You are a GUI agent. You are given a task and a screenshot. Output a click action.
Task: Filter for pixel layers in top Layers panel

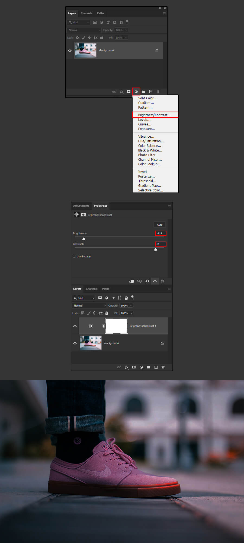(x=95, y=23)
